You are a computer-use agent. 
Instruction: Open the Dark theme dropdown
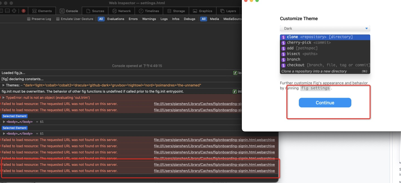click(325, 28)
